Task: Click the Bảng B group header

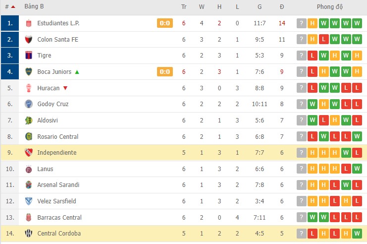Action: pyautogui.click(x=33, y=7)
